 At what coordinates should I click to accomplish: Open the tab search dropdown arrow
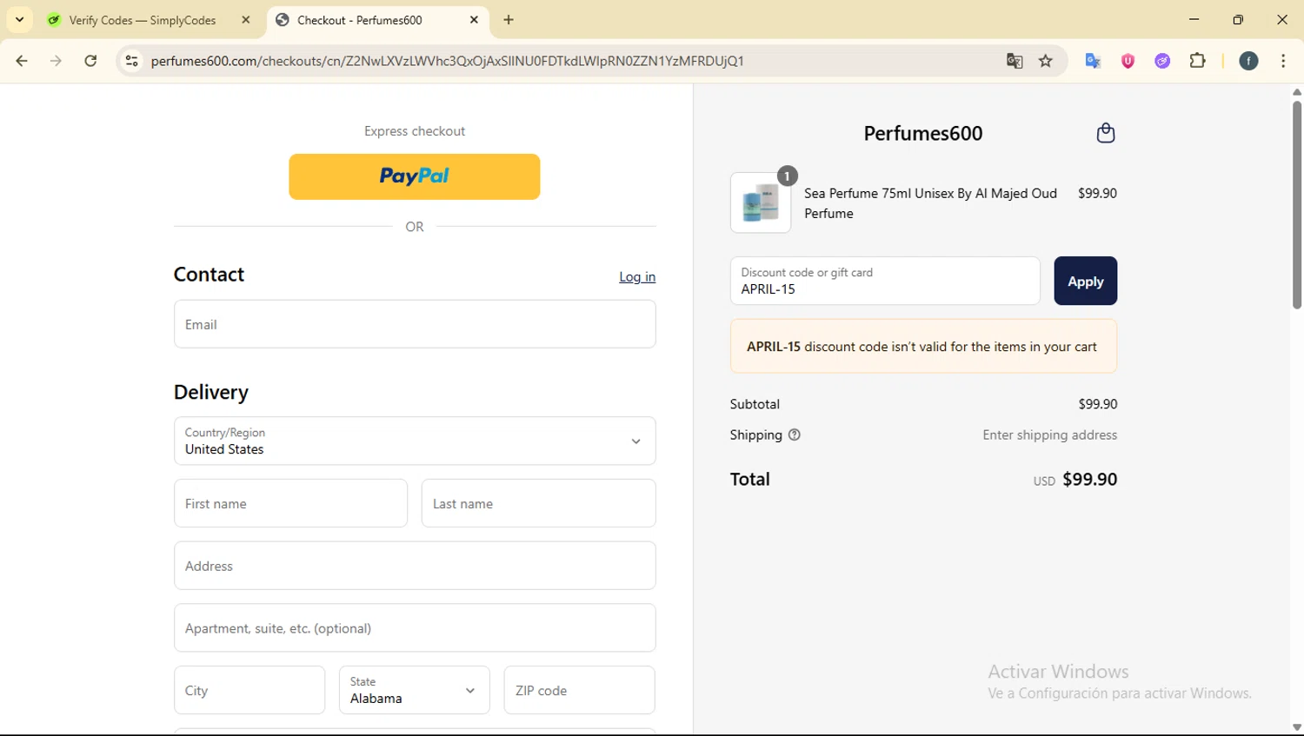[19, 20]
